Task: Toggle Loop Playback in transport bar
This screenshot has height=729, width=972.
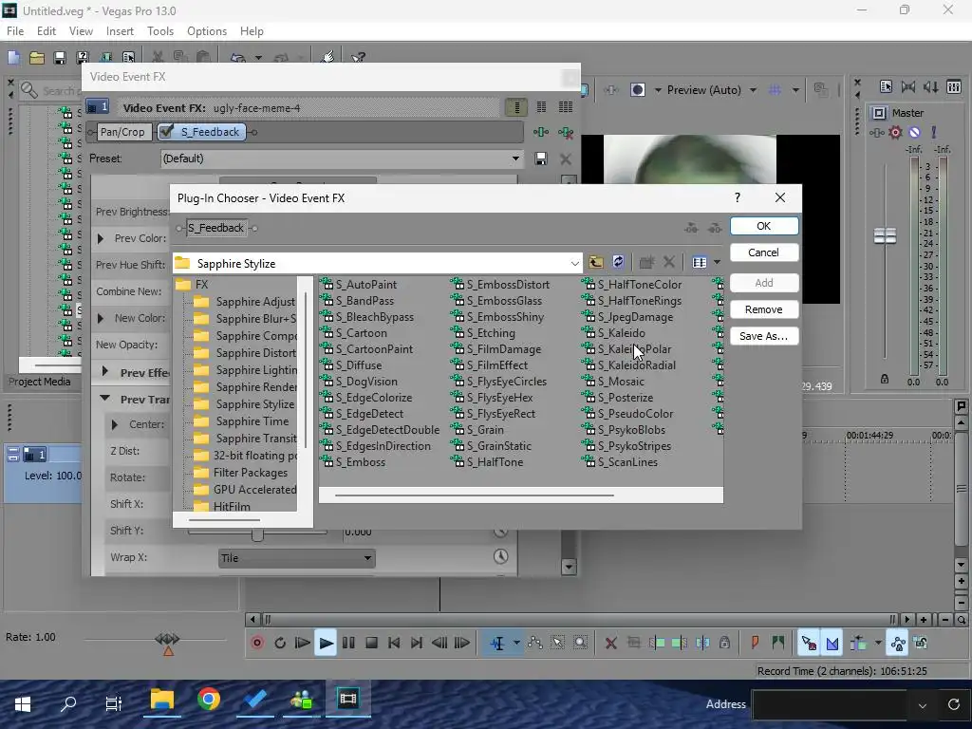Action: pos(280,643)
